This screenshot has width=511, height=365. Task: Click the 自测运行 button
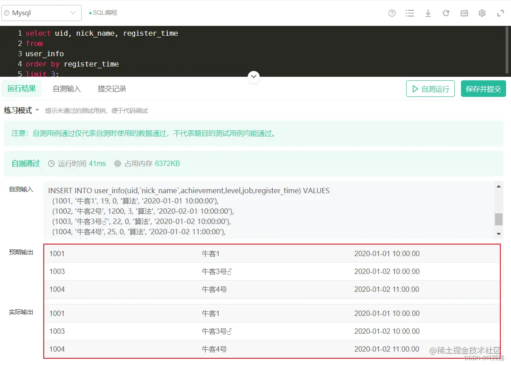pos(430,89)
